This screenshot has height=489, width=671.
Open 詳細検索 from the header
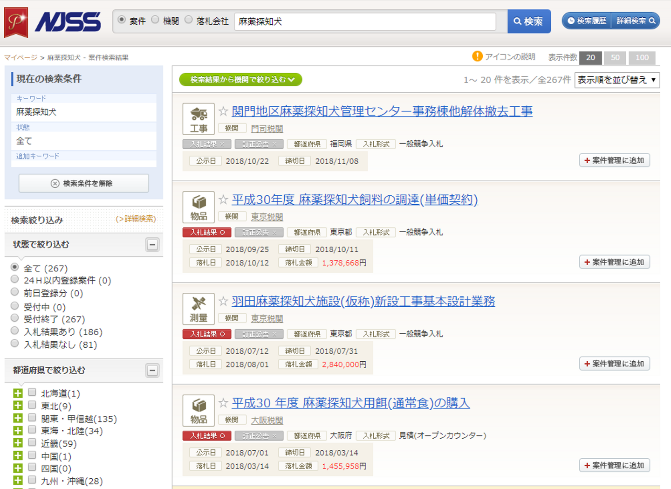coord(636,21)
